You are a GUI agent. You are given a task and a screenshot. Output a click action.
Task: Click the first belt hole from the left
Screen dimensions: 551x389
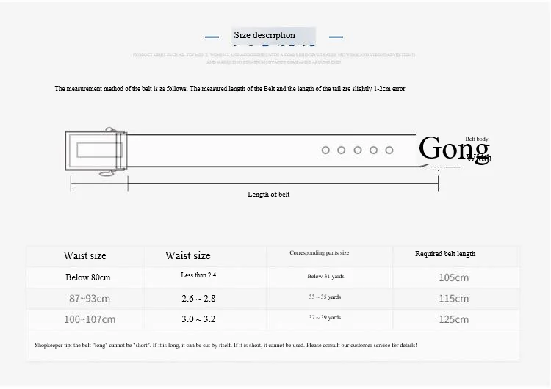pyautogui.click(x=325, y=150)
